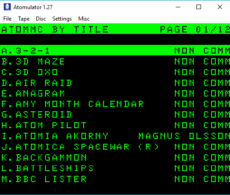Viewport: 230px width, 195px height.
Task: Close the Atomulator window
Action: pyautogui.click(x=220, y=7)
